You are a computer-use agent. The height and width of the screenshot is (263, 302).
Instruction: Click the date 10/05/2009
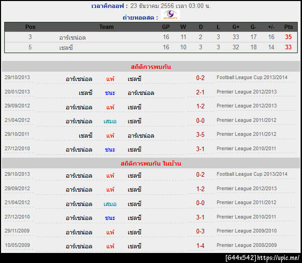(17, 245)
